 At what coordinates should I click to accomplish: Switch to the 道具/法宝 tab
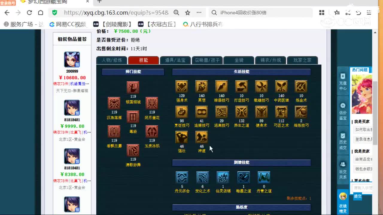175,60
